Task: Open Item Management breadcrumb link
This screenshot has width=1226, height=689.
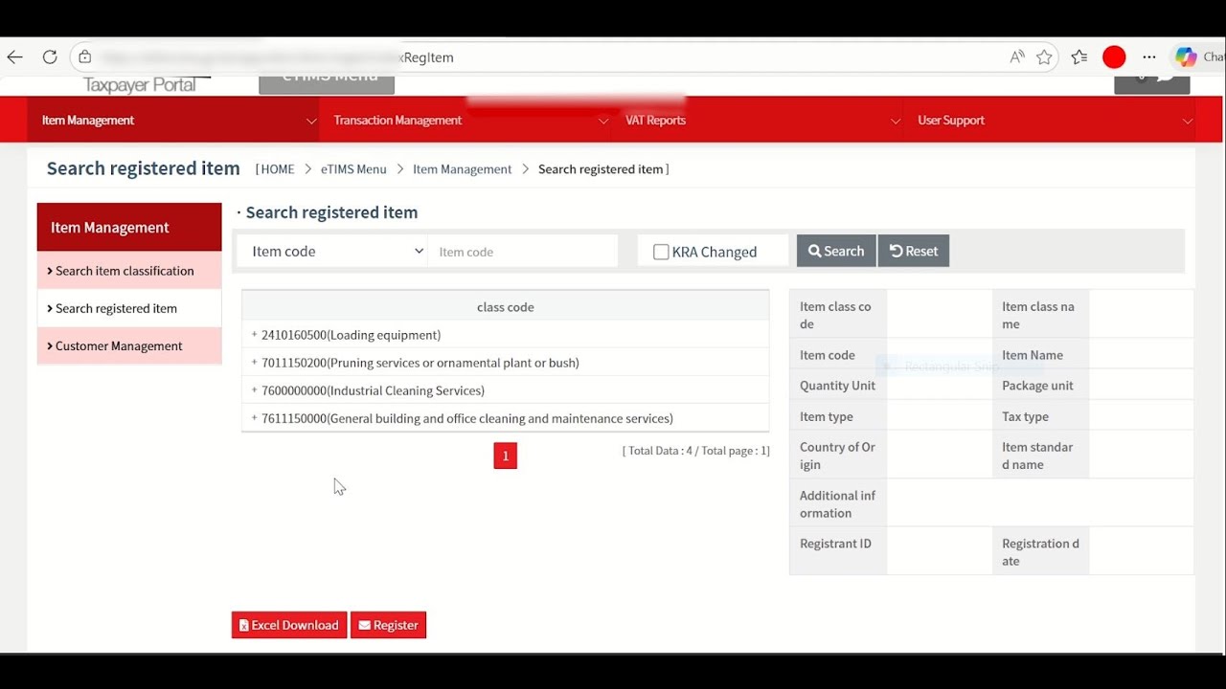Action: click(x=463, y=169)
